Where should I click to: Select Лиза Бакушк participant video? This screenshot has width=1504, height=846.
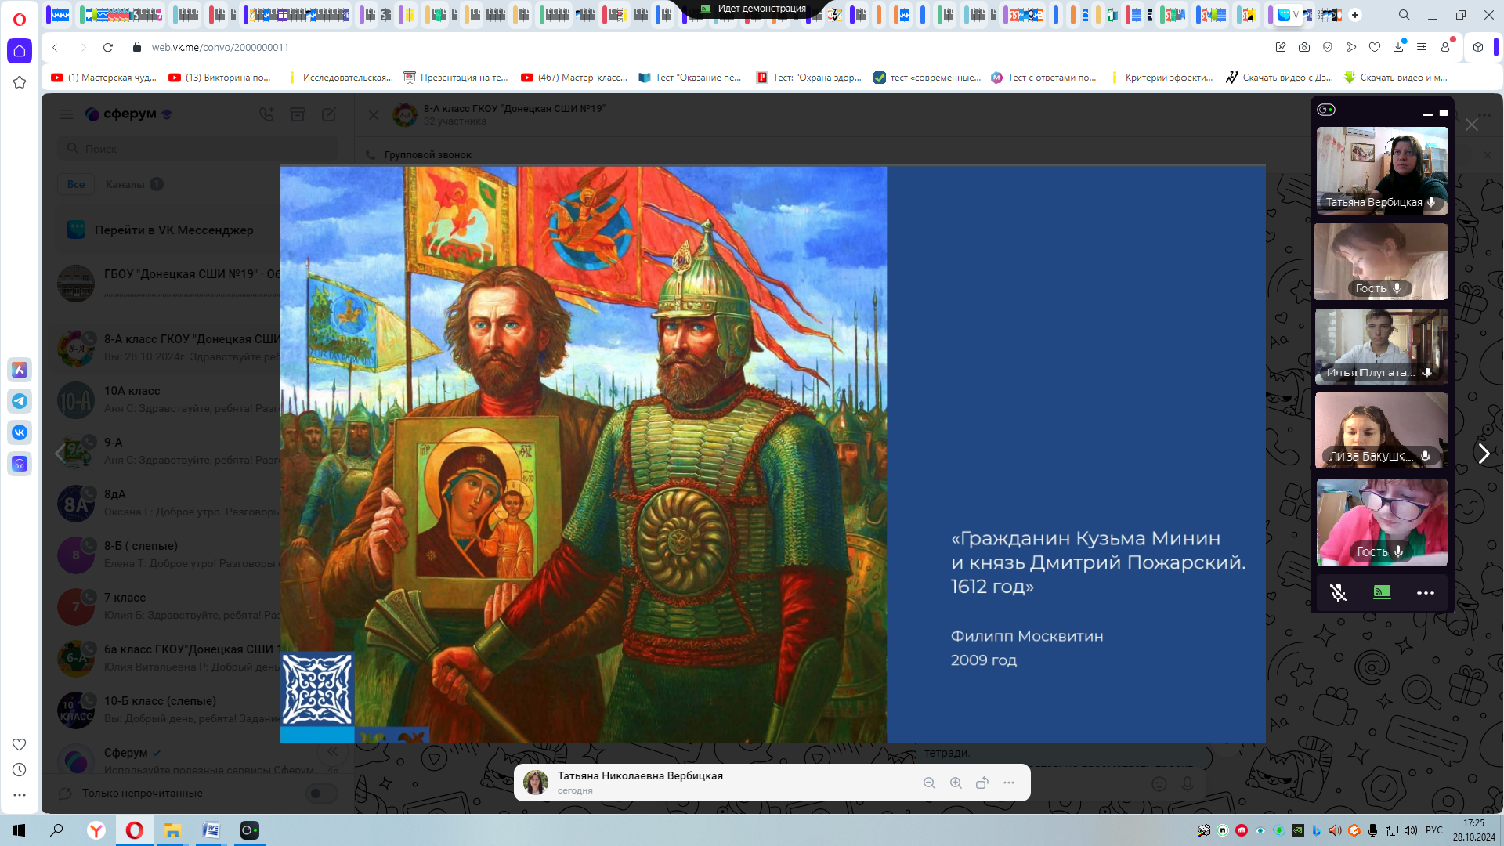pos(1382,430)
